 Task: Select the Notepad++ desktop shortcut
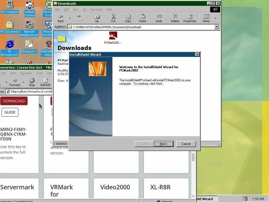click(x=29, y=47)
